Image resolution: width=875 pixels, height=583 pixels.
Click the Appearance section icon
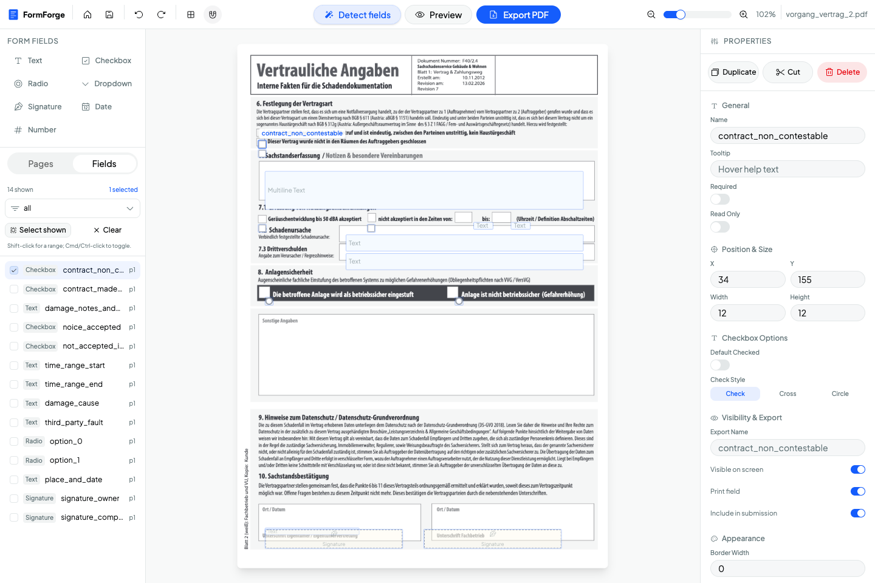[715, 539]
